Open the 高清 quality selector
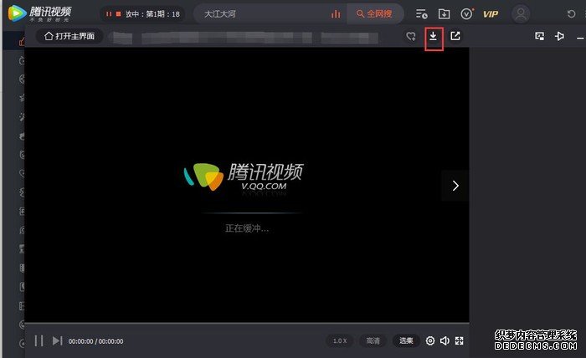Viewport: 586px width, 358px height. pyautogui.click(x=373, y=340)
